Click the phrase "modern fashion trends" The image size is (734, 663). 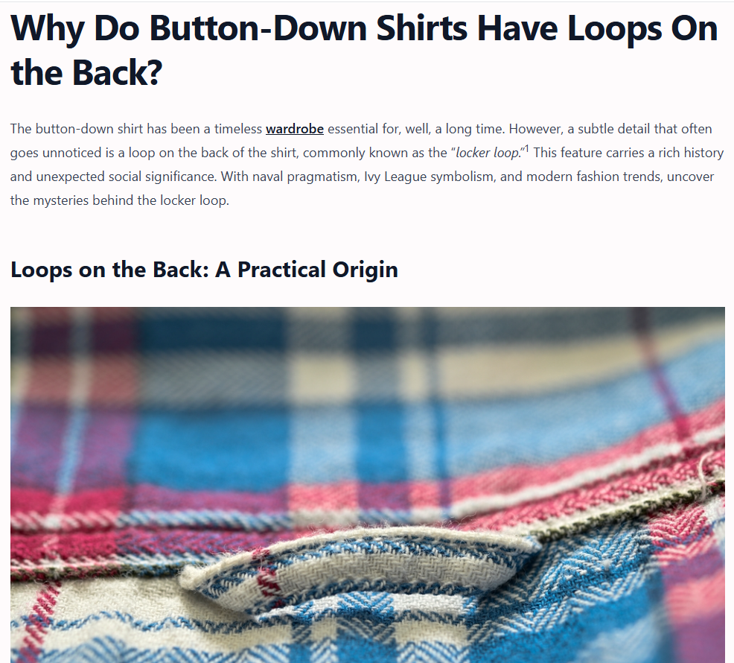(593, 177)
